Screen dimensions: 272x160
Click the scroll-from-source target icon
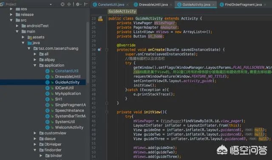click(62, 4)
